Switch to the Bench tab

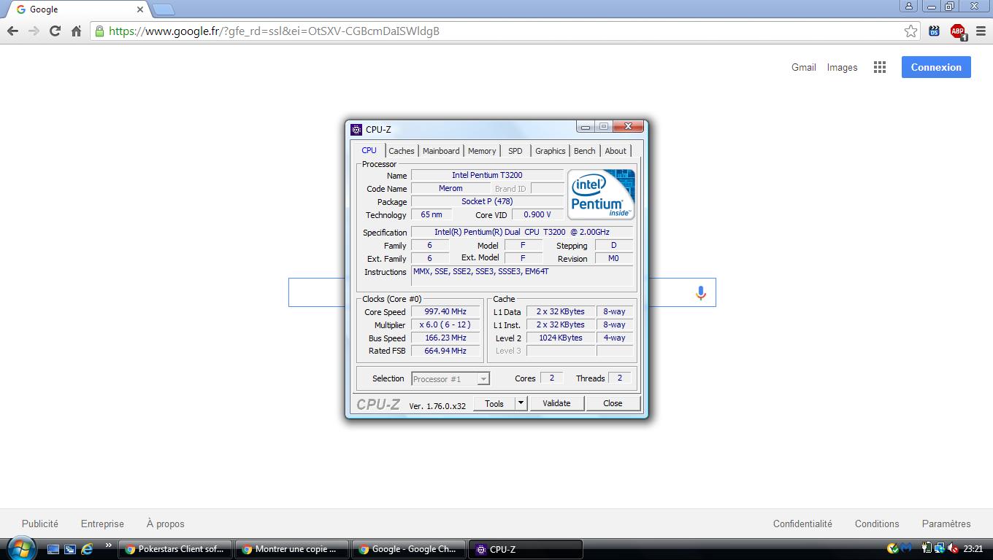[585, 151]
